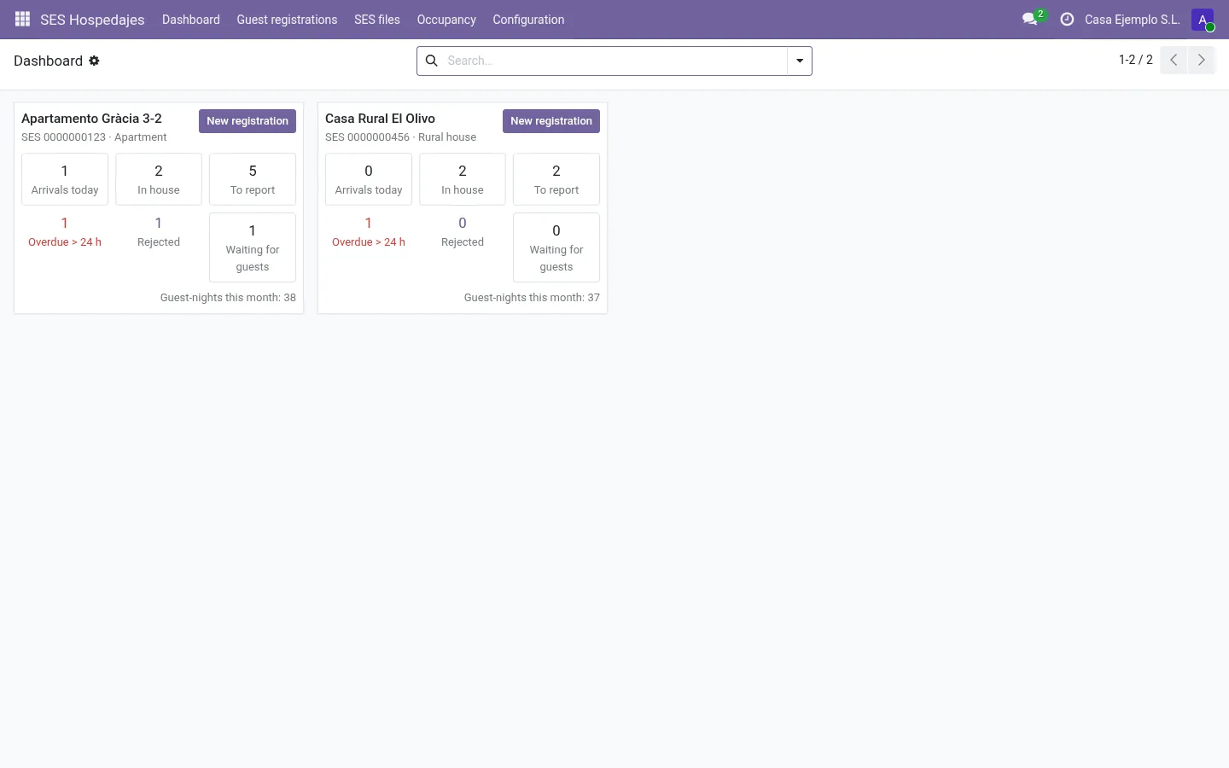This screenshot has width=1229, height=768.
Task: Click 'Guest-nights this month: 37' text
Action: coord(532,298)
